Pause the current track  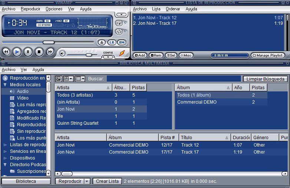click(x=28, y=52)
